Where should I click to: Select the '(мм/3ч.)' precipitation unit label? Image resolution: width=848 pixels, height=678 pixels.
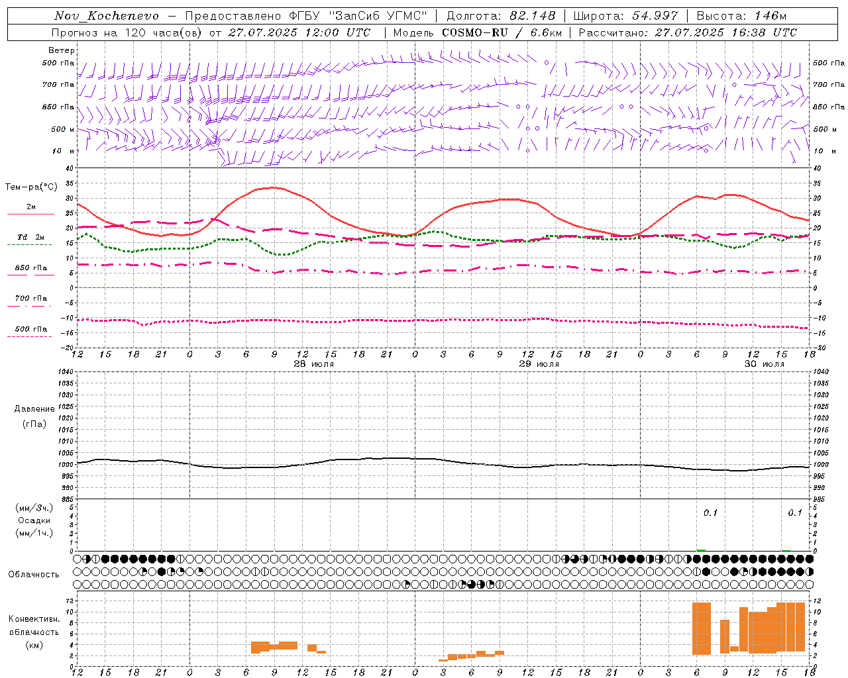coord(34,508)
